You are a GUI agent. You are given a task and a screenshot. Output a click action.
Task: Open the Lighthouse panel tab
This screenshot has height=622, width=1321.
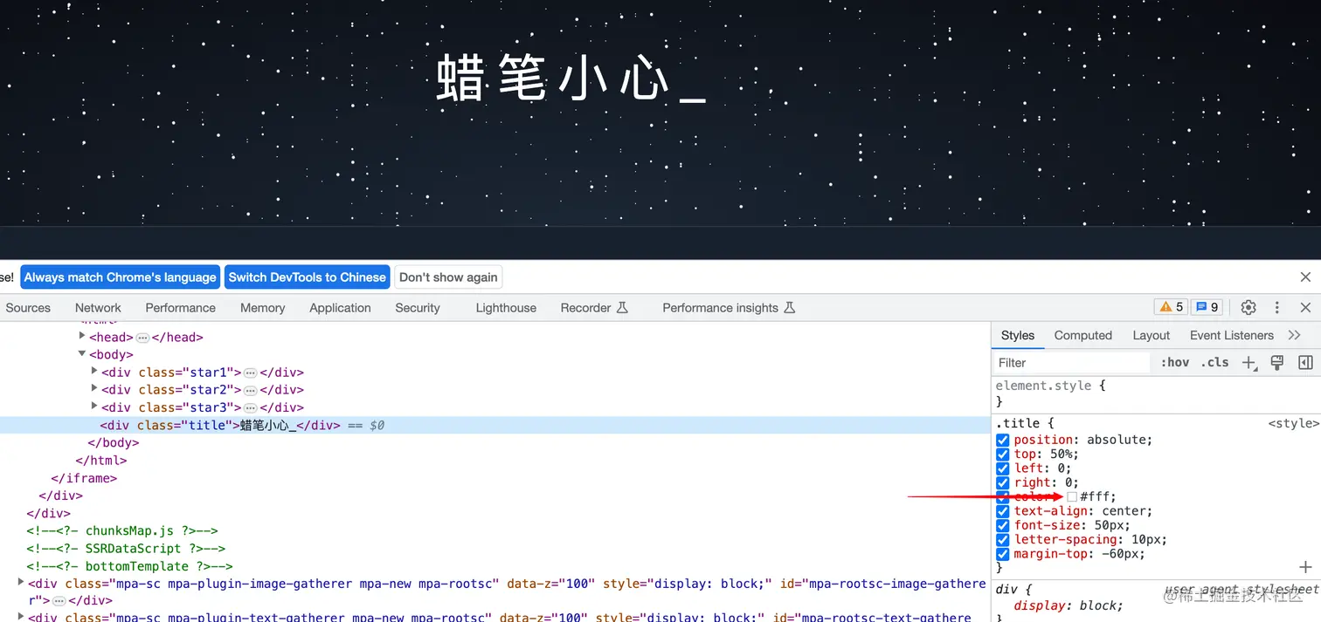click(506, 308)
